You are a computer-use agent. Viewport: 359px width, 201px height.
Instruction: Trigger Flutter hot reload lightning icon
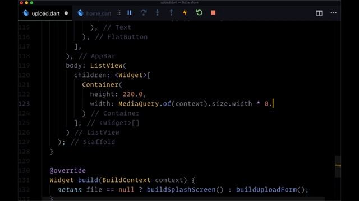(185, 13)
